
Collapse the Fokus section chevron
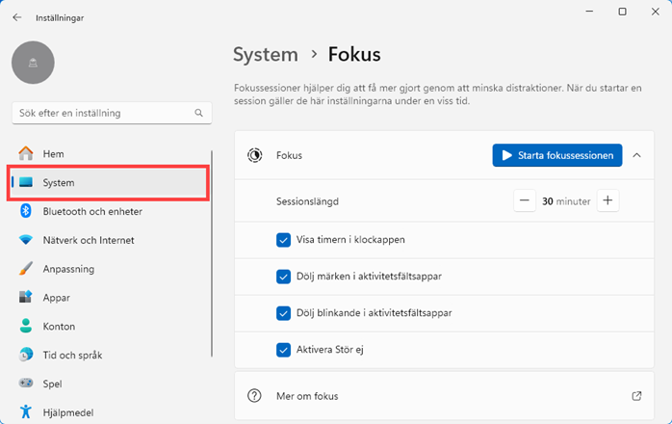point(636,155)
